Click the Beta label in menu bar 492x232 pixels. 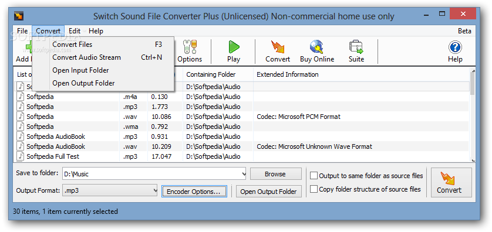[464, 31]
